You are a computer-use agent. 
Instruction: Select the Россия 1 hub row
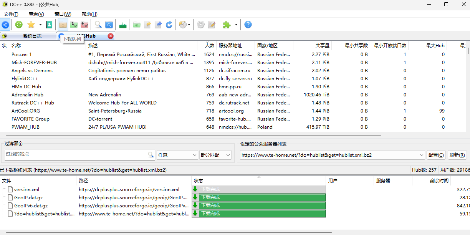click(233, 55)
